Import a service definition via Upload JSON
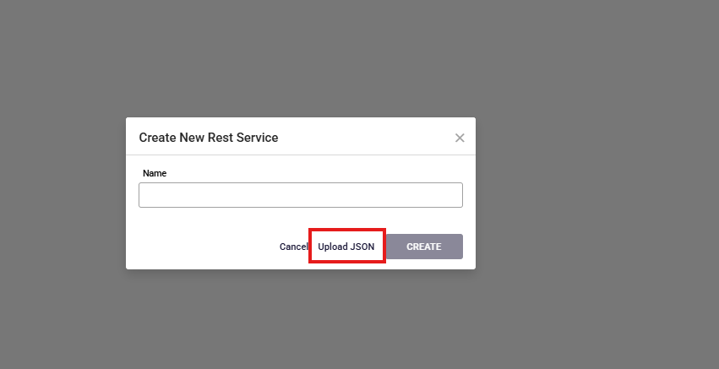 click(346, 247)
